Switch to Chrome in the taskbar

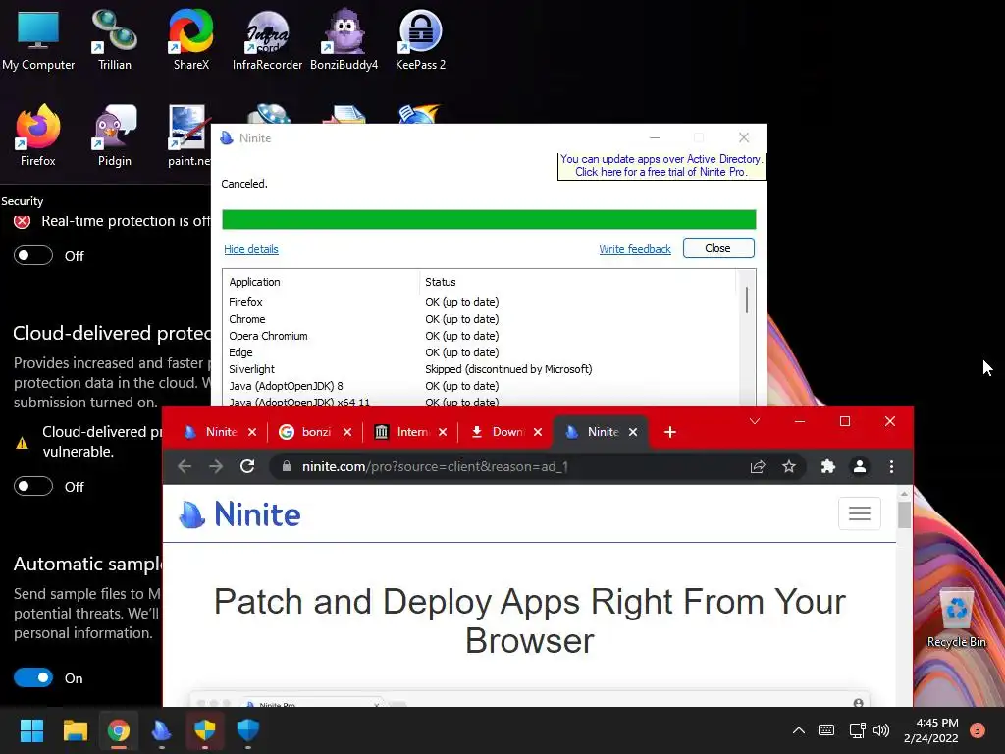click(118, 730)
